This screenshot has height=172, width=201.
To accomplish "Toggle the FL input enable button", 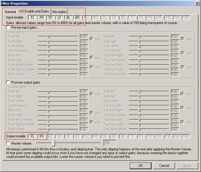I will tap(33, 18).
